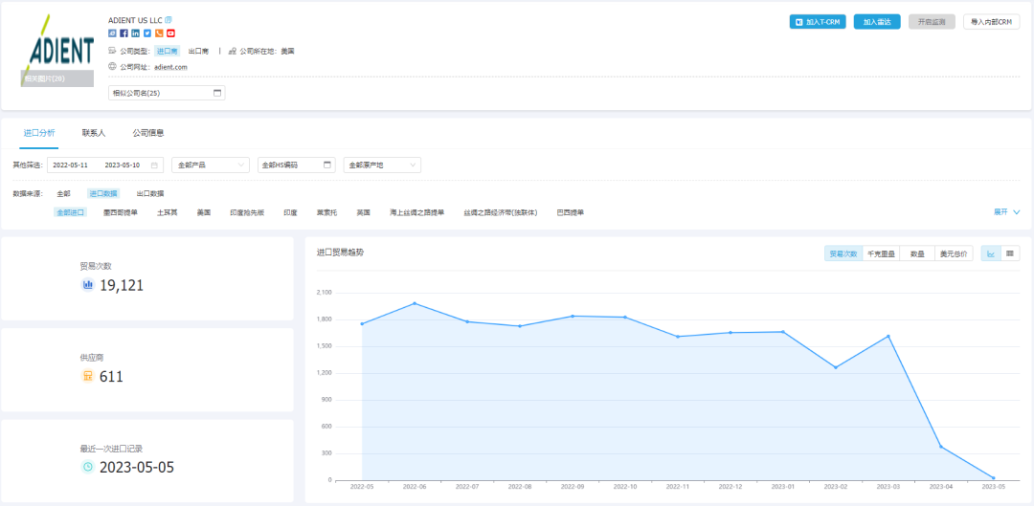
Task: Select 全部 data source option
Action: click(63, 193)
